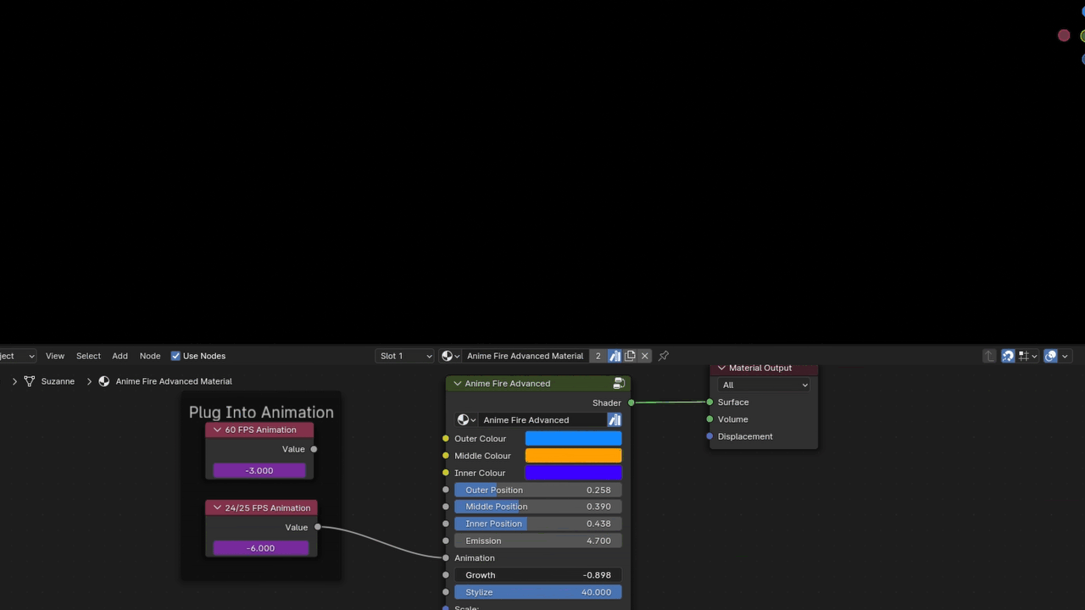This screenshot has height=610, width=1085.
Task: Open the Material Output target dropdown
Action: point(764,385)
